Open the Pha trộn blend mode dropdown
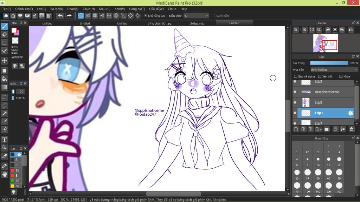The height and width of the screenshot is (202, 360). [x=334, y=70]
